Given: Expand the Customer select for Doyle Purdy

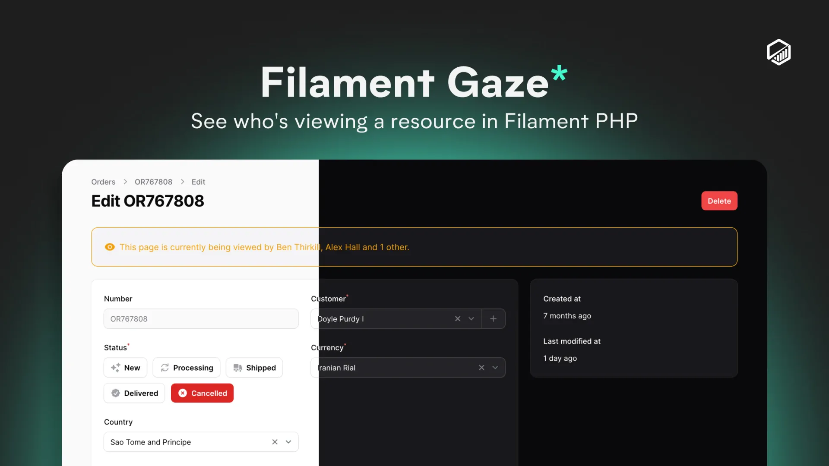Looking at the screenshot, I should click(x=471, y=318).
